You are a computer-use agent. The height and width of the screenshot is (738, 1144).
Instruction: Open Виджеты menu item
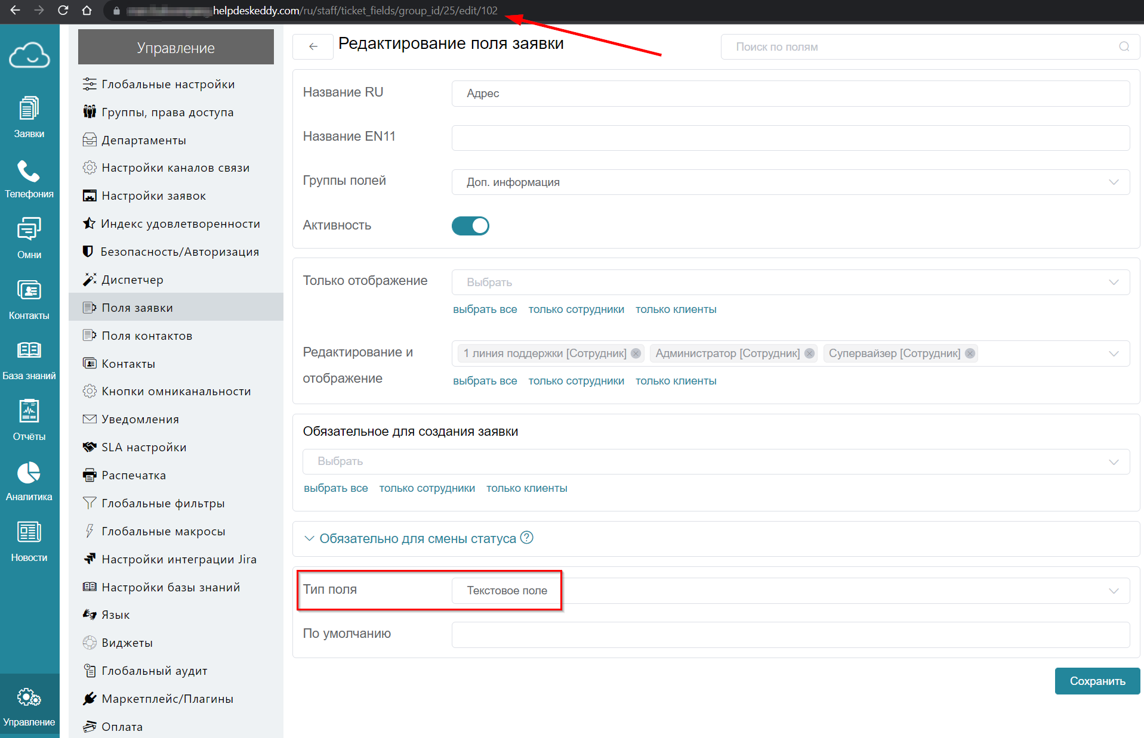pyautogui.click(x=176, y=643)
